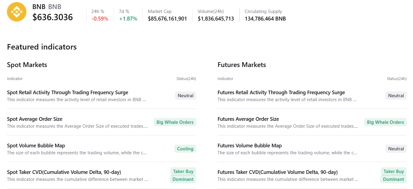This screenshot has width=413, height=189.
Task: Open the Spot Average Order Size indicator
Action: click(35, 119)
